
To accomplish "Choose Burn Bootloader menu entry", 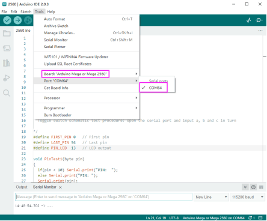I will [87, 115].
